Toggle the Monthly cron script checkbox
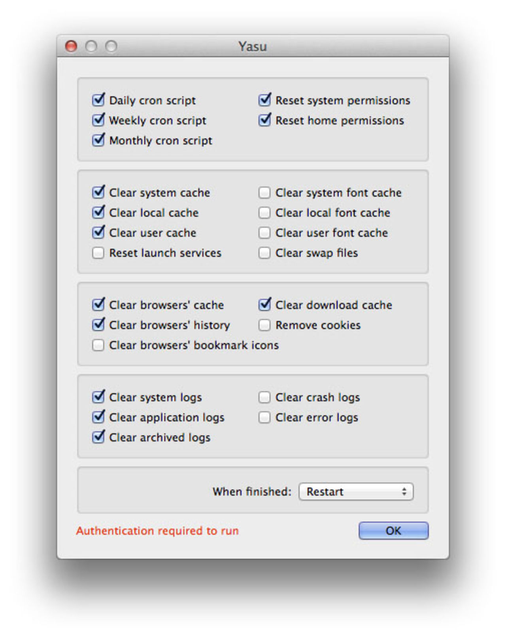The width and height of the screenshot is (506, 638). coord(98,141)
